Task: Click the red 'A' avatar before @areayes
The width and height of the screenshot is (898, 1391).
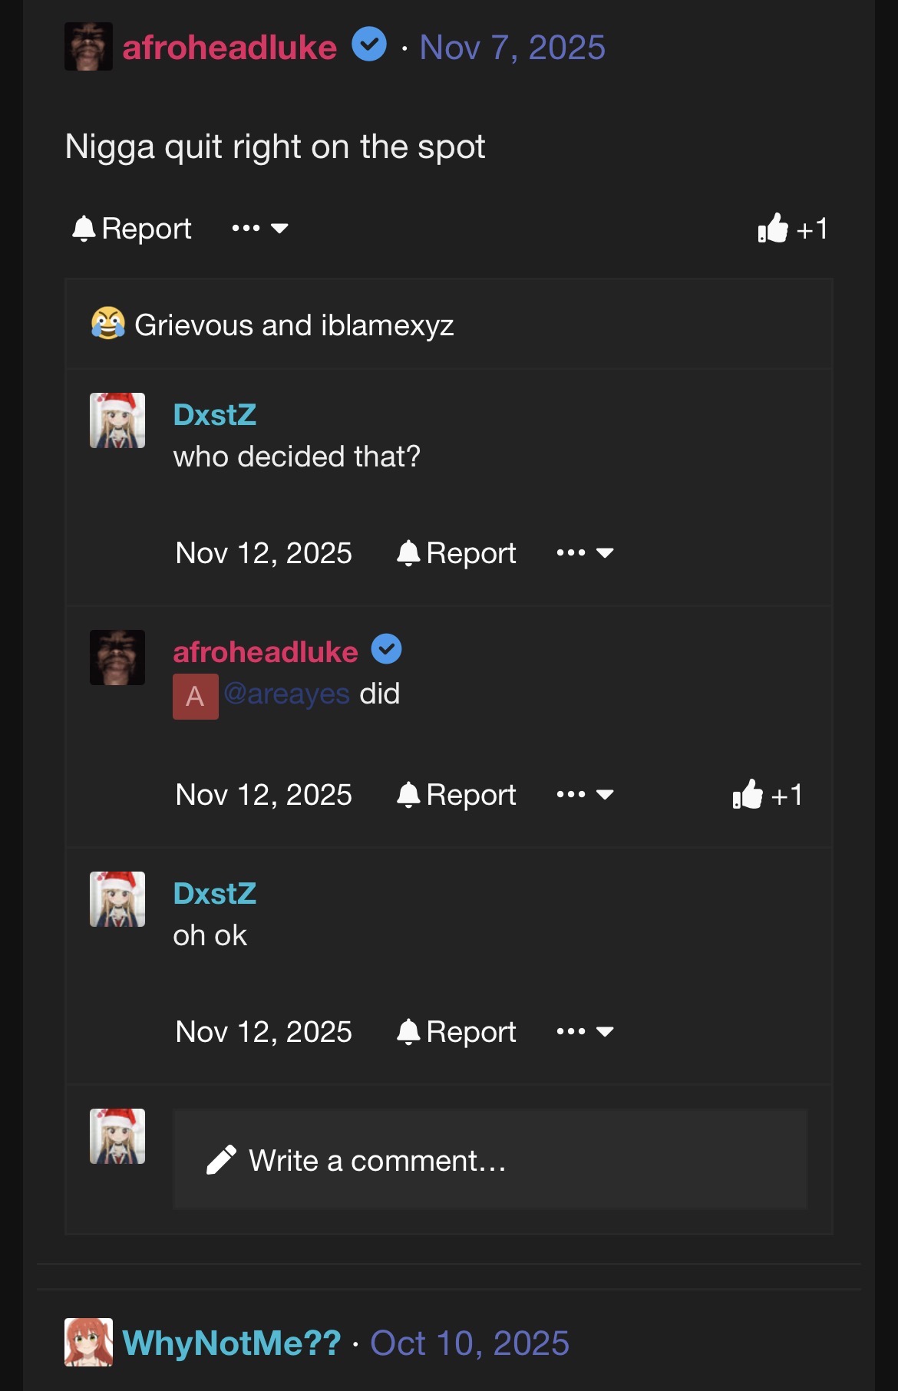Action: pyautogui.click(x=195, y=696)
